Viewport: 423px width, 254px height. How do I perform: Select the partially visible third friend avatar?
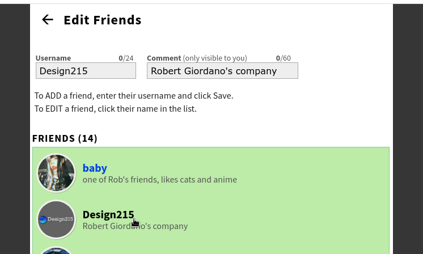point(56,250)
